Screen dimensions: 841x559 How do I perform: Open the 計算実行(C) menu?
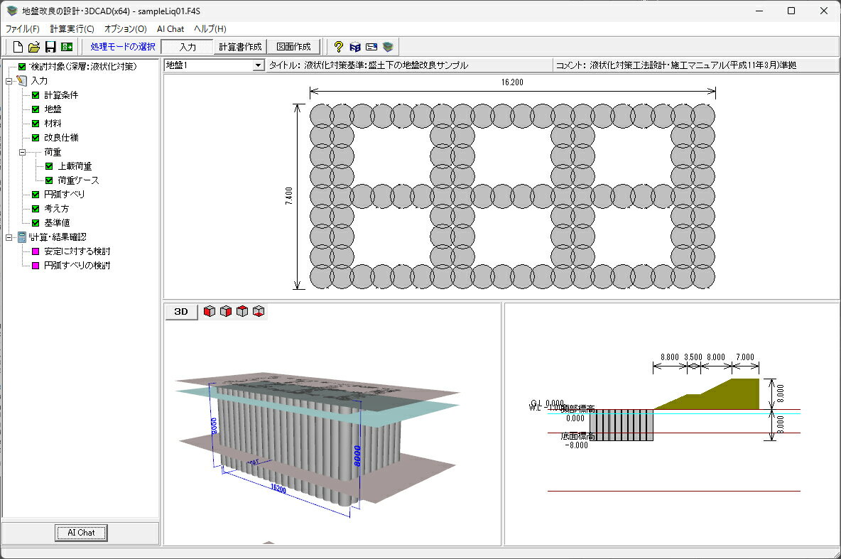(72, 29)
